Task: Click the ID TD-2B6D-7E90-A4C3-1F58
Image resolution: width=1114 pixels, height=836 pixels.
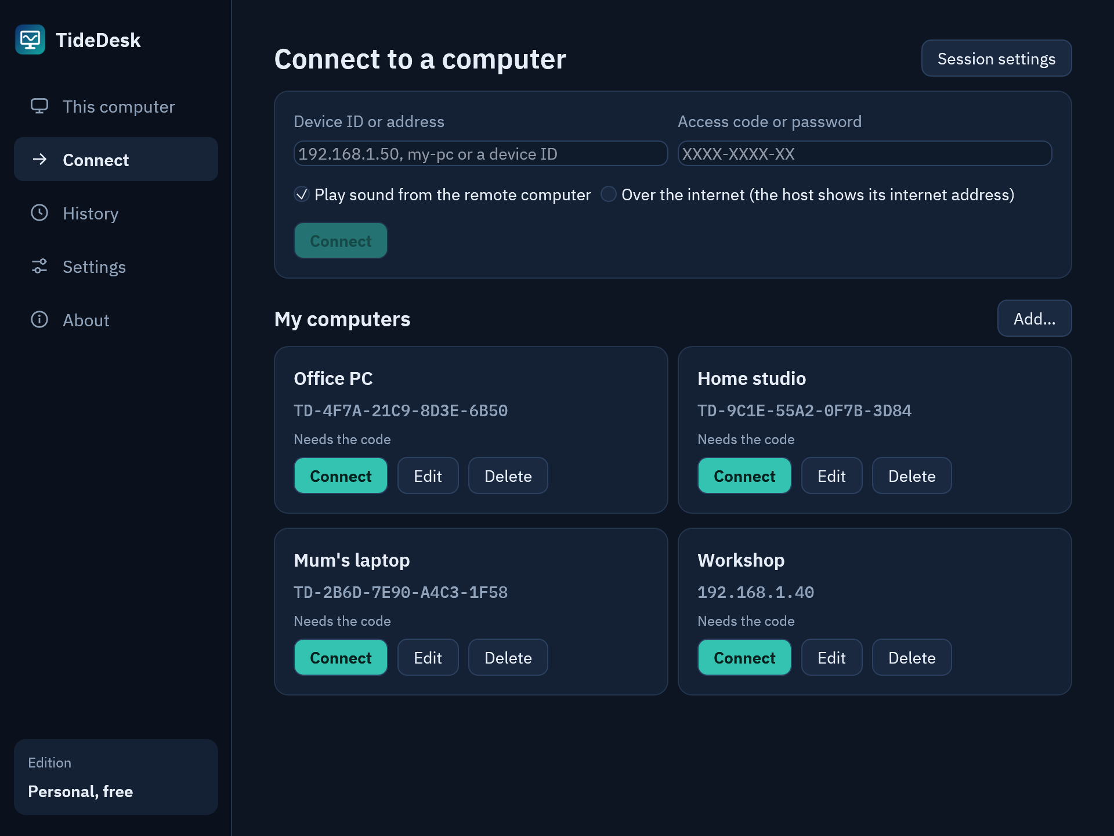Action: (401, 592)
